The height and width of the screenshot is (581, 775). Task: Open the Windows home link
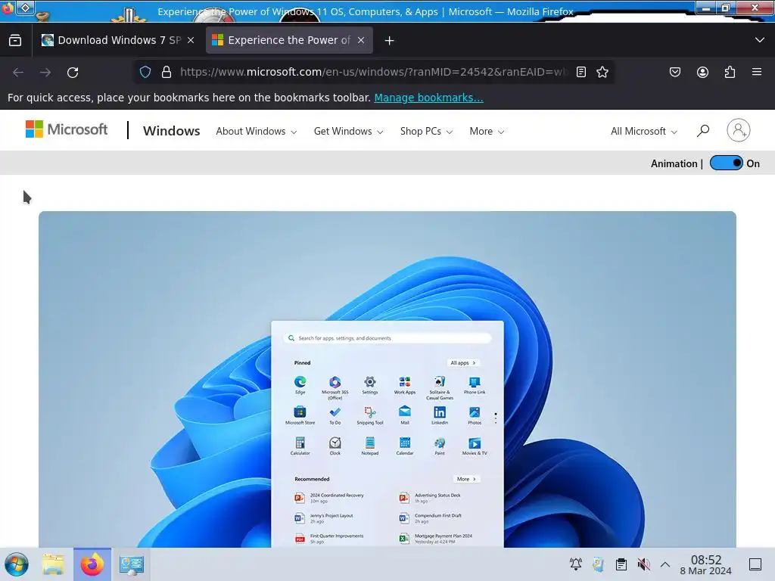coord(172,131)
